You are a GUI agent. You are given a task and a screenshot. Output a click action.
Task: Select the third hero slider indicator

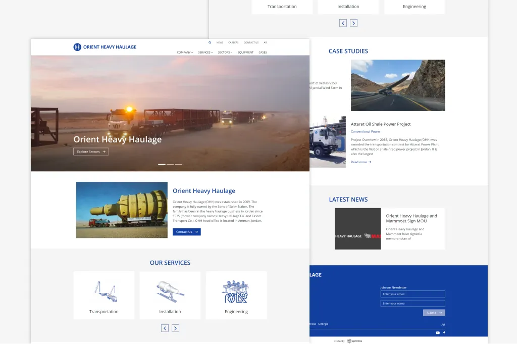pyautogui.click(x=178, y=164)
